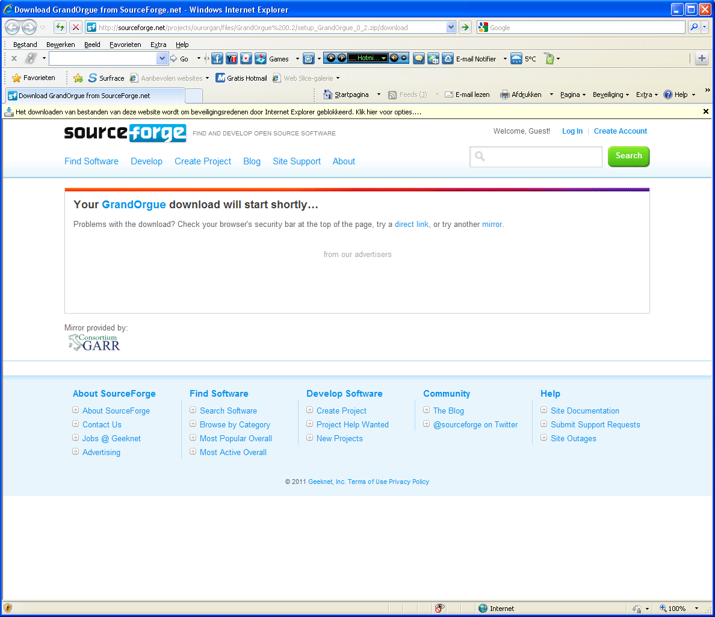The height and width of the screenshot is (617, 715).
Task: Click the green Search button
Action: [628, 156]
